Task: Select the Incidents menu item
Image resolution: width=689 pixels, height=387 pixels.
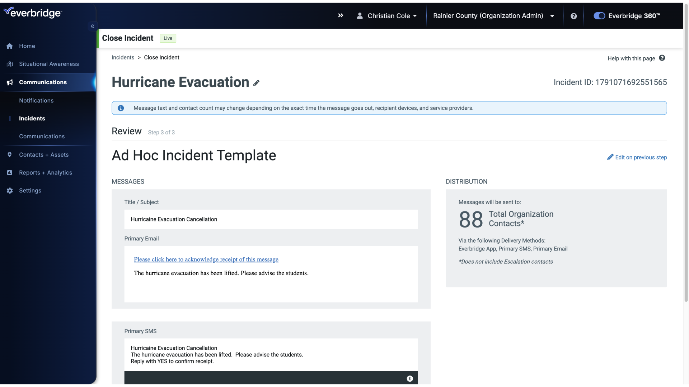Action: pos(32,118)
